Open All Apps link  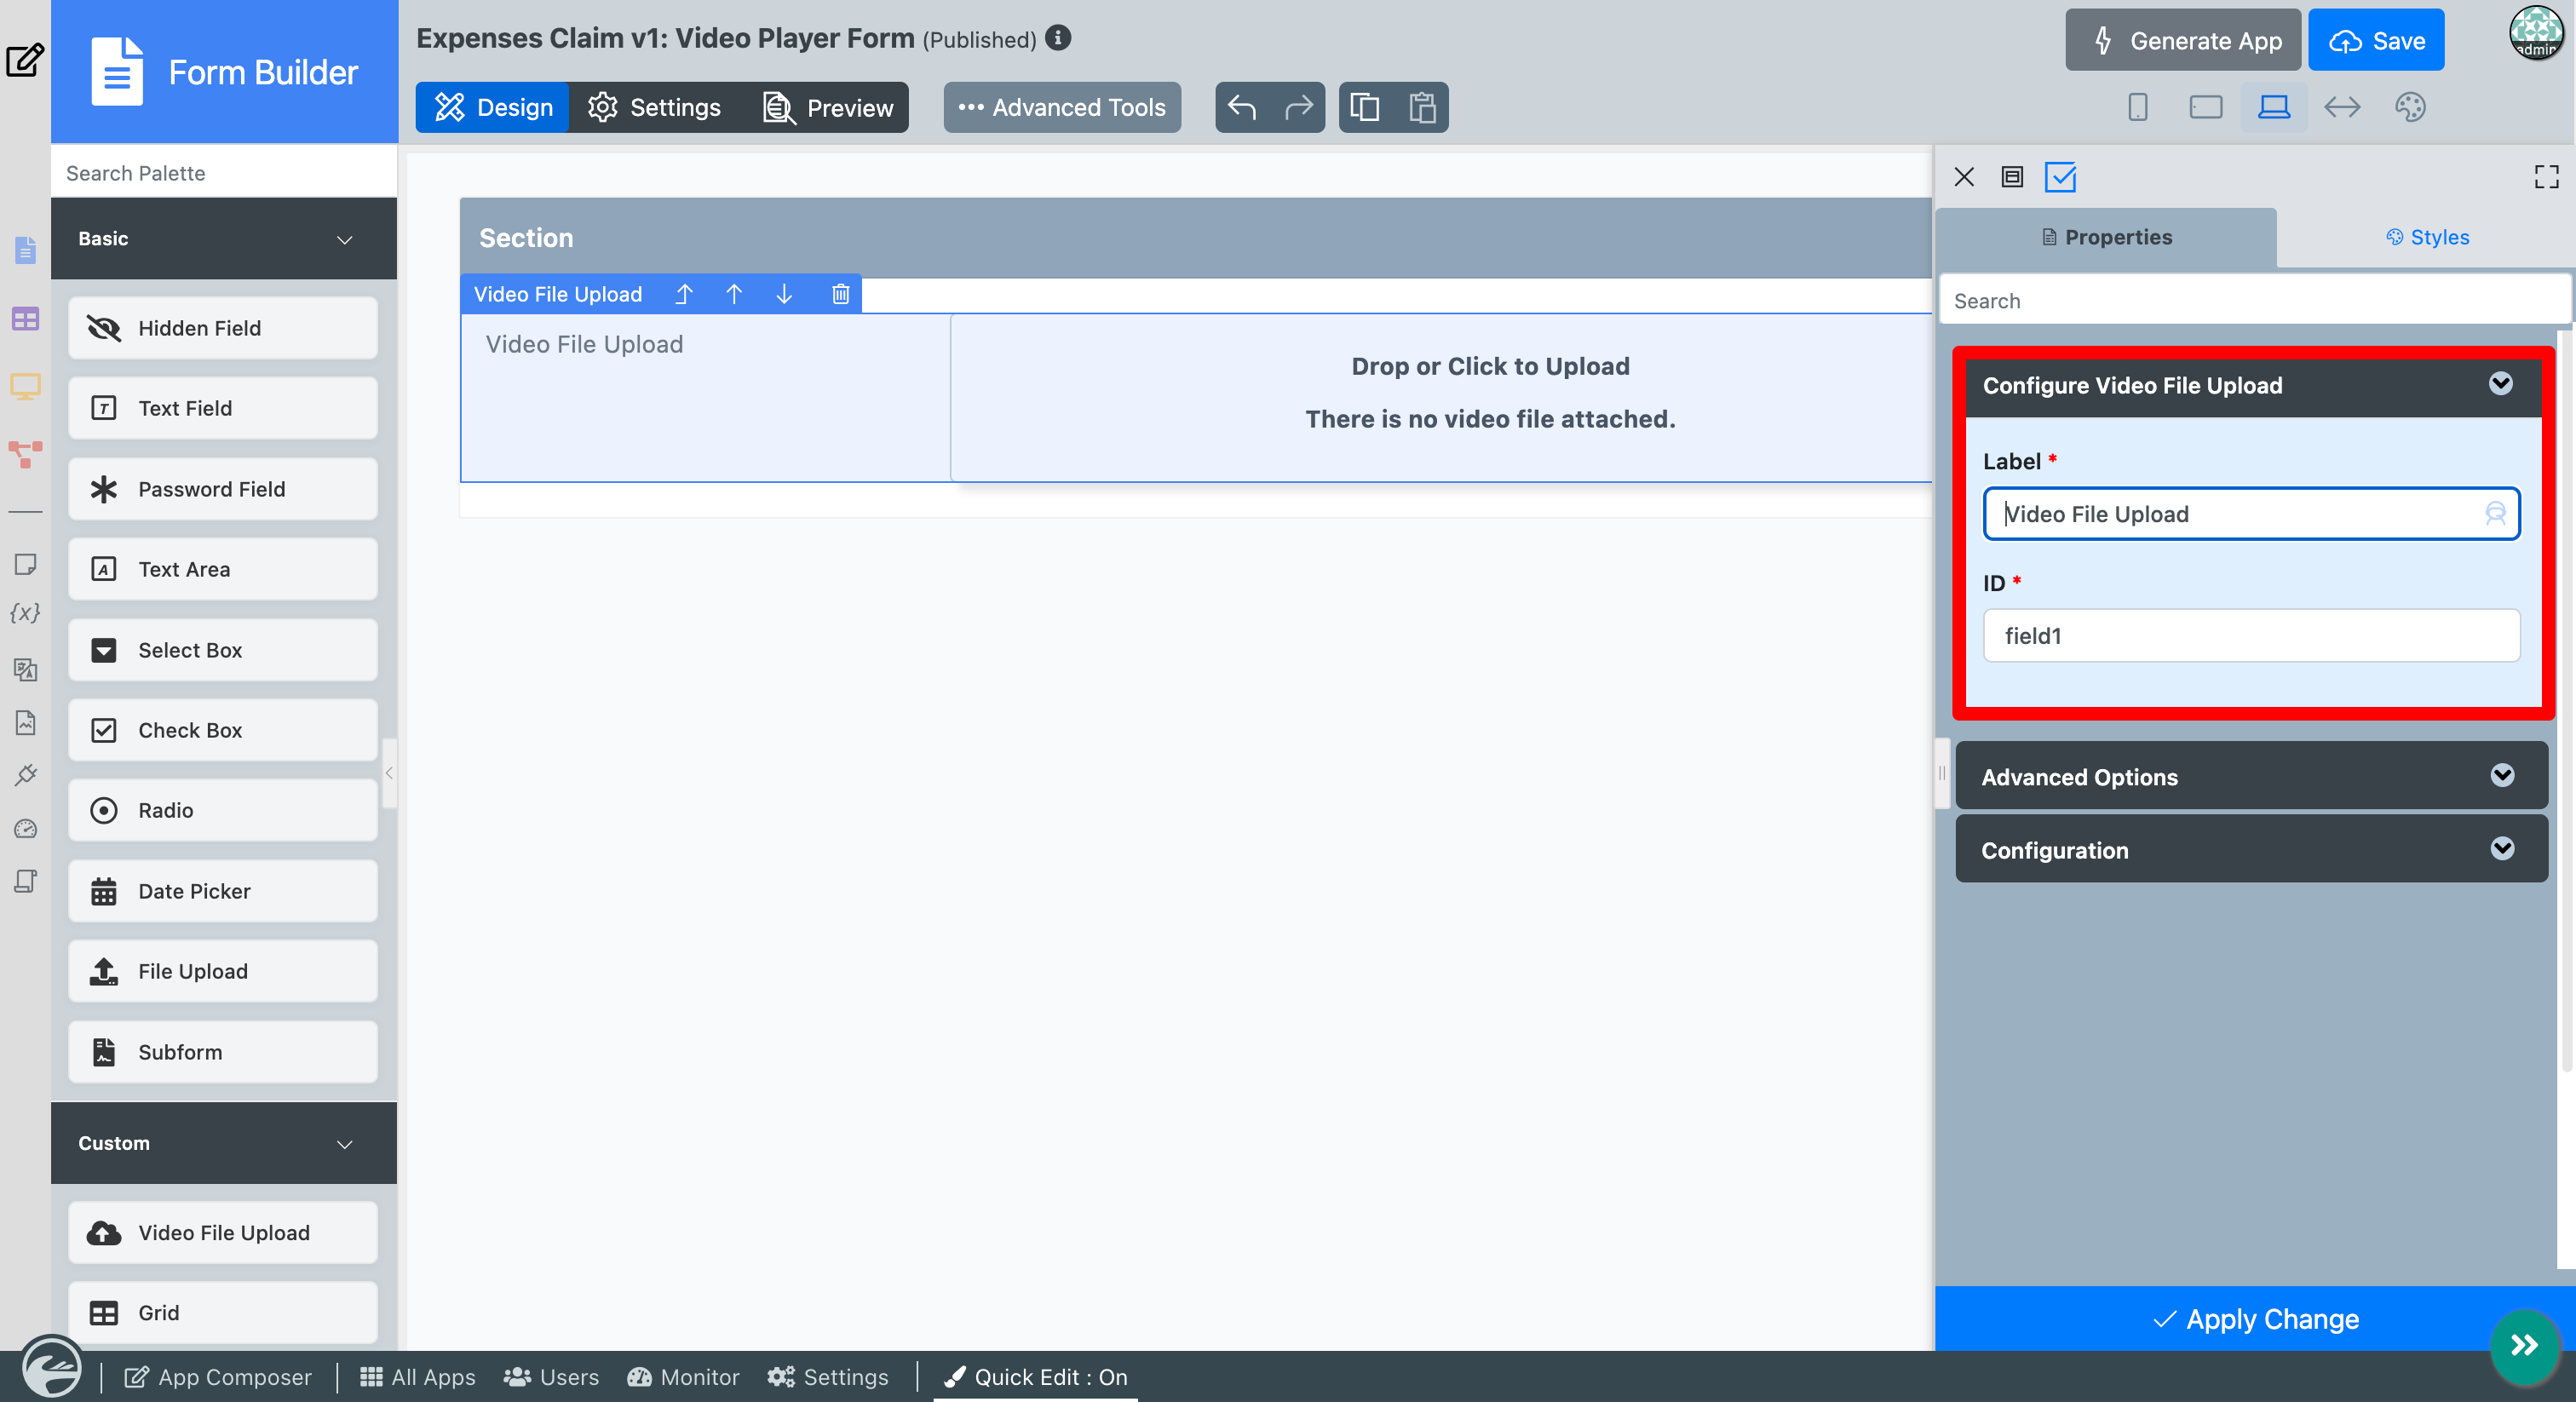click(x=417, y=1377)
